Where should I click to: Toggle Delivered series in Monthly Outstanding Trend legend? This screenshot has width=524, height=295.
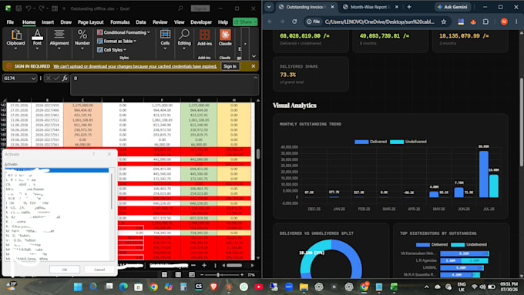(x=371, y=142)
